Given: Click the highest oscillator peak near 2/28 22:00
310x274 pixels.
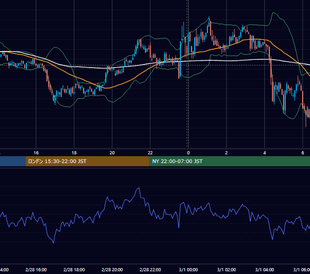Looking at the screenshot, I should coord(139,188).
